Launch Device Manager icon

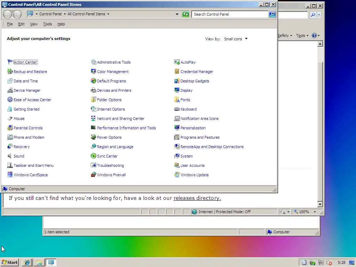pos(10,90)
